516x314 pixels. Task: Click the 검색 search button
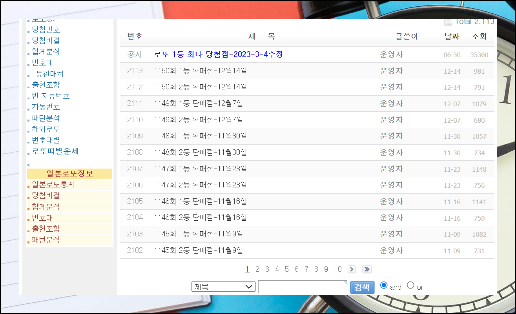362,287
